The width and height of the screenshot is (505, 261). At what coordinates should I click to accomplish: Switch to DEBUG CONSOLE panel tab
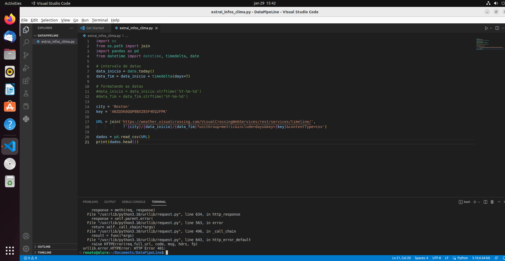pyautogui.click(x=134, y=202)
